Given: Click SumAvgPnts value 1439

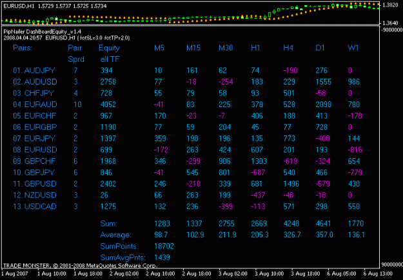Looking at the screenshot, I should click(x=162, y=257).
